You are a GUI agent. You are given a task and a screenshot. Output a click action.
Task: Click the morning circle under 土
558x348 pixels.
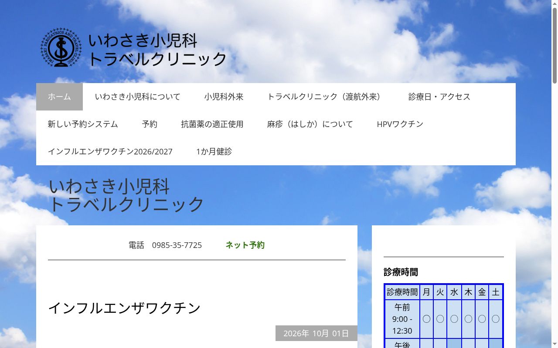[496, 319]
